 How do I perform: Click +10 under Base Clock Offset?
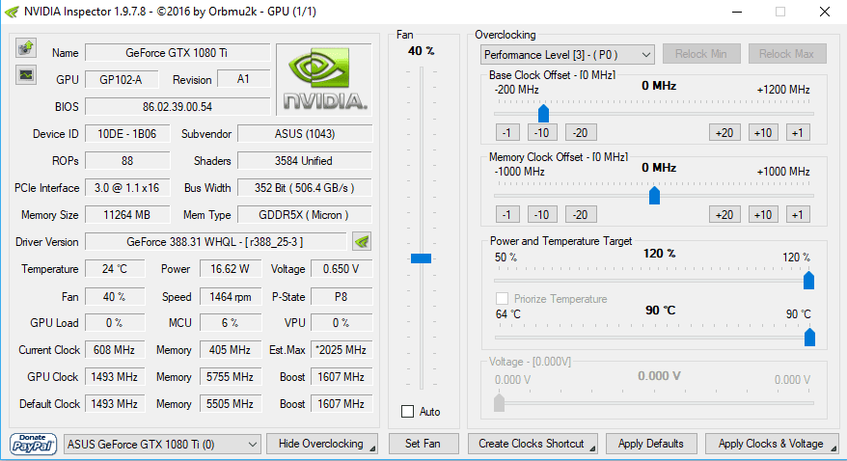point(763,132)
